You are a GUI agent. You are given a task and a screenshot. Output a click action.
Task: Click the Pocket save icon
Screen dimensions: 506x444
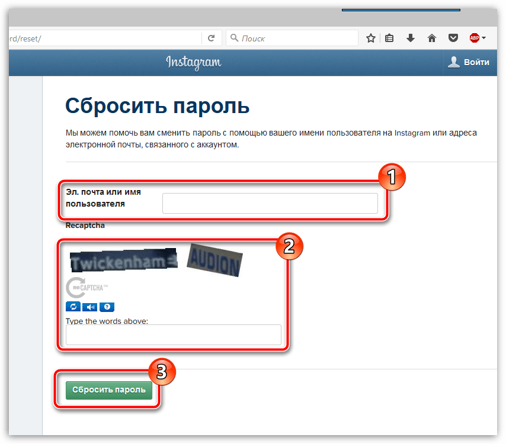point(453,38)
